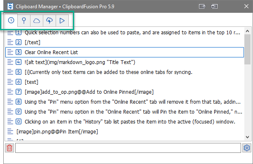The height and width of the screenshot is (164, 253).
Task: Close the Clipboard Manager window
Action: (x=246, y=6)
